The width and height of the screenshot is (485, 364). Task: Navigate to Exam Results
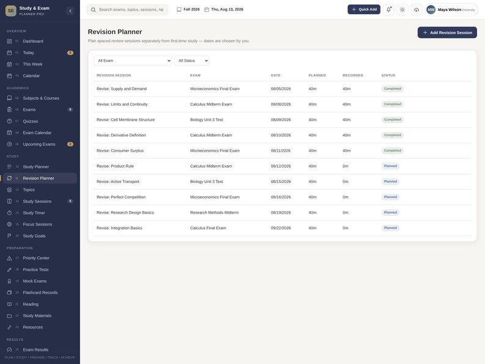click(40, 349)
